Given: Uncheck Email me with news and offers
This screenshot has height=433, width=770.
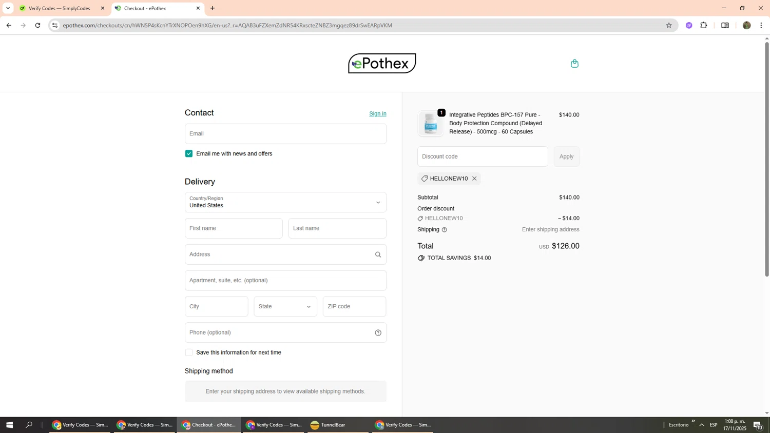Looking at the screenshot, I should pos(189,154).
